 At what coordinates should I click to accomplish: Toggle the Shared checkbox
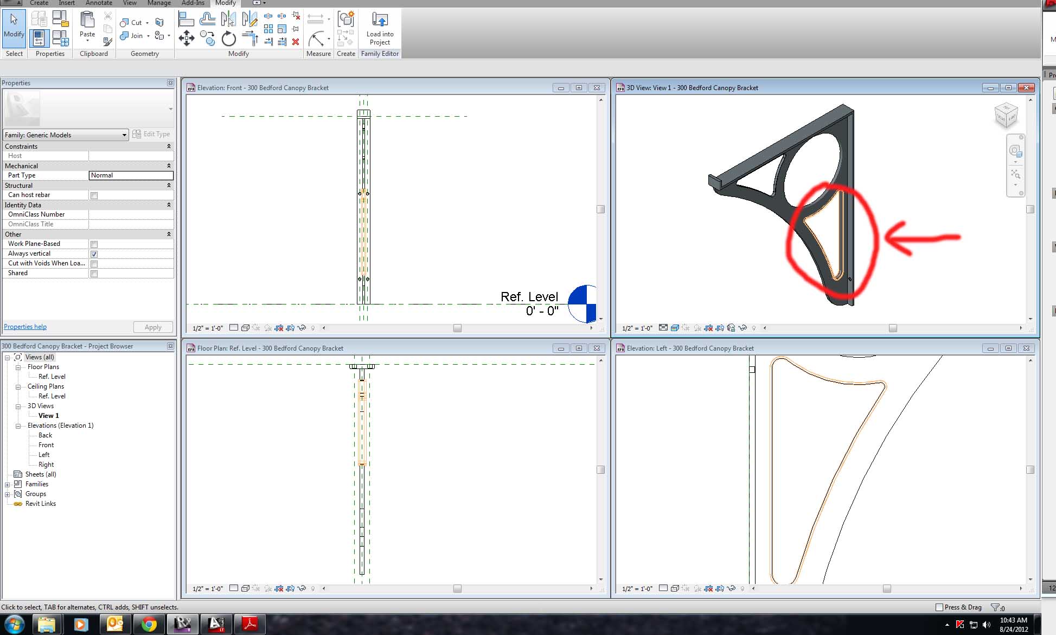[94, 274]
